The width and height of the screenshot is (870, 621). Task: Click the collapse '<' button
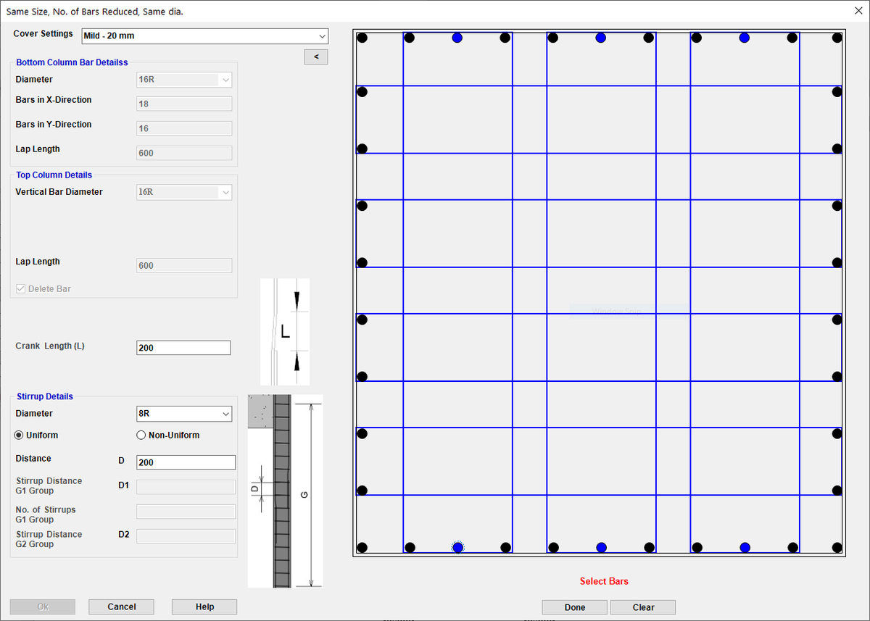(x=316, y=57)
